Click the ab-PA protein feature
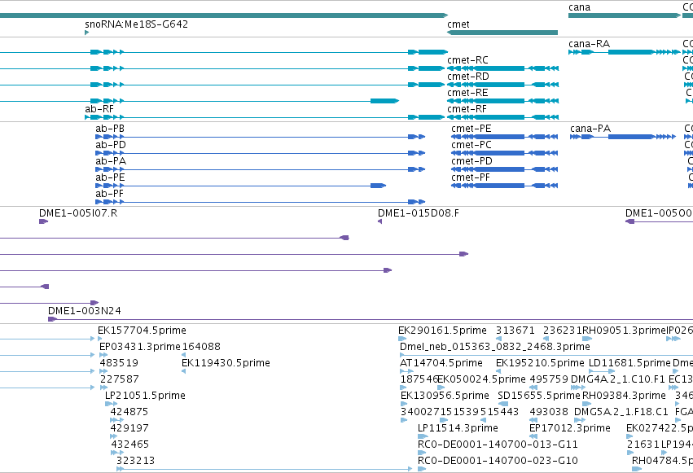 (x=261, y=169)
